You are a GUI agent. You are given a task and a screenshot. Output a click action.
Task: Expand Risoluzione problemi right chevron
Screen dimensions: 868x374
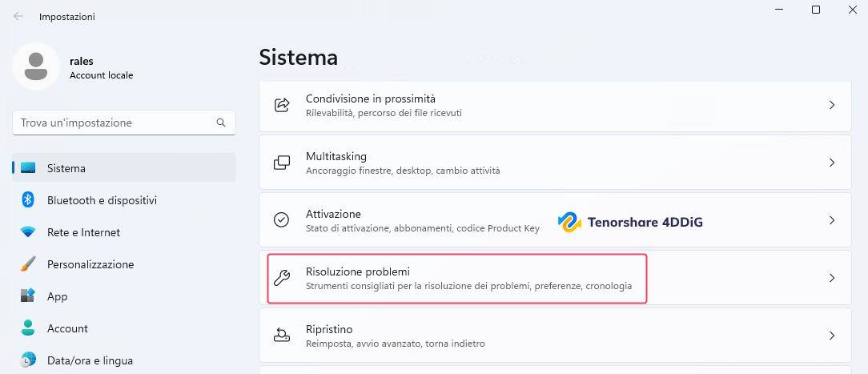(x=832, y=278)
